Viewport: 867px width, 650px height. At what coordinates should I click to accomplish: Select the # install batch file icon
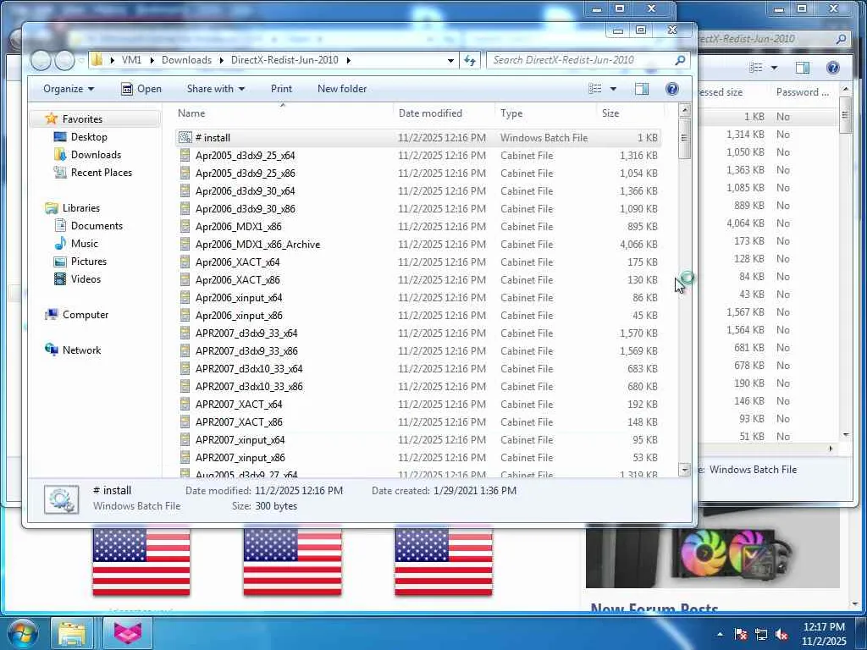point(185,138)
